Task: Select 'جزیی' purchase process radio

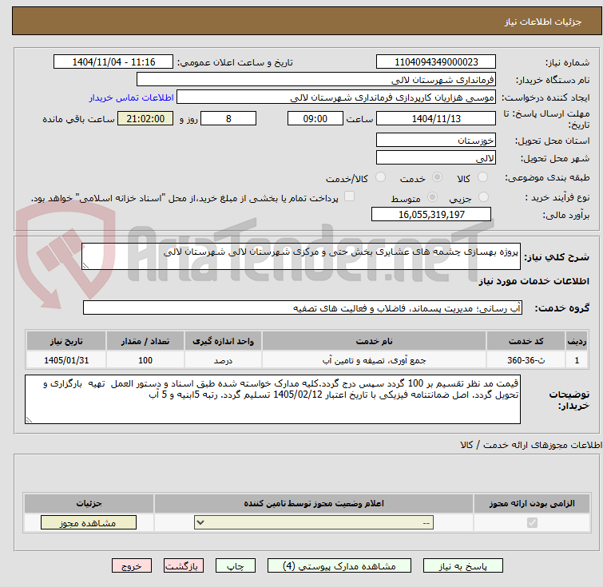Action: pyautogui.click(x=483, y=197)
